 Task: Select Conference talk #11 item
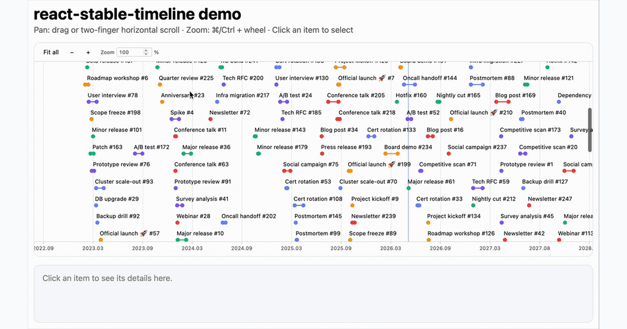[200, 130]
